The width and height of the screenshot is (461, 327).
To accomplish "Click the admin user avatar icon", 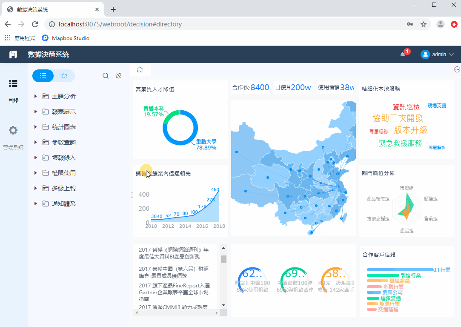I will click(425, 54).
